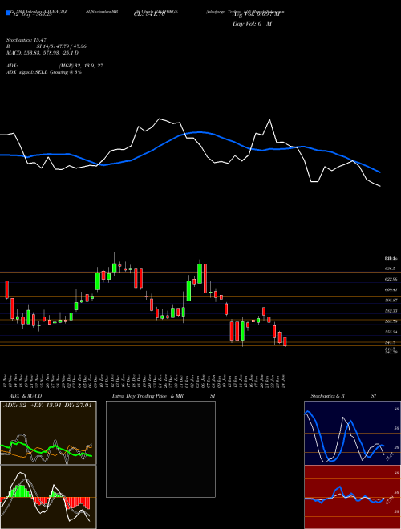Click the 555.24 price axis label
Image resolution: width=401 pixels, height=529 pixels.
(x=391, y=332)
